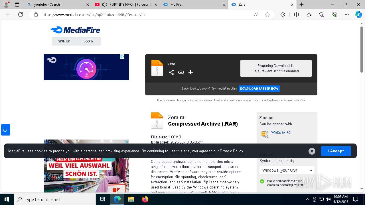The width and height of the screenshot is (365, 205).
Task: Mute the FORTNITE HACK tab audio
Action: (x=105, y=5)
